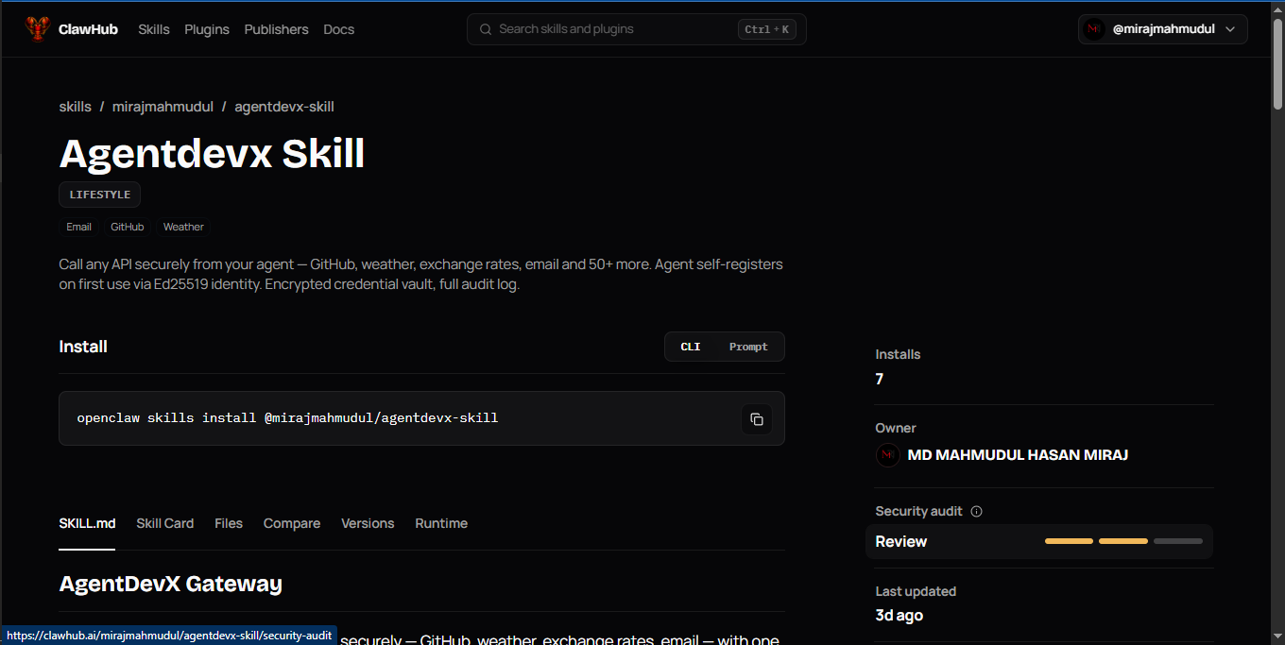Click the Installs count 7

(x=880, y=379)
